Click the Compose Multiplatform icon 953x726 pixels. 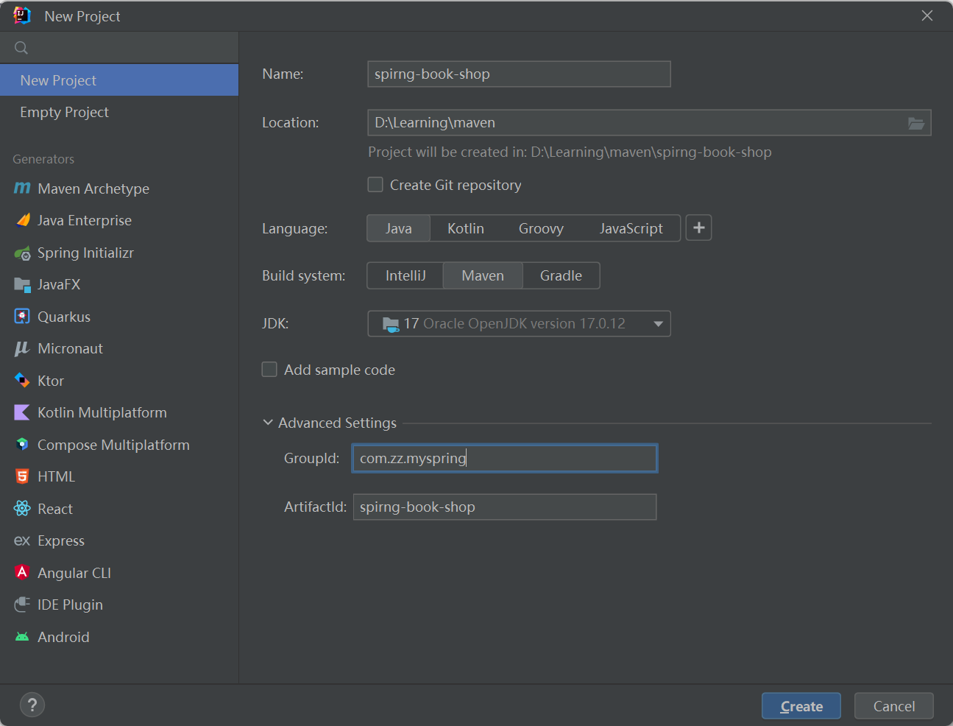click(22, 445)
